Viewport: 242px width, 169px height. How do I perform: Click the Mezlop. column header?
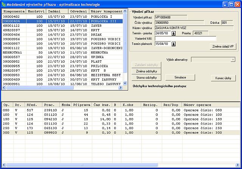(151, 105)
